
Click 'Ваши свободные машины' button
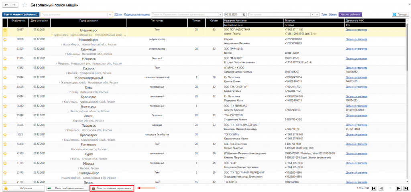67,188
